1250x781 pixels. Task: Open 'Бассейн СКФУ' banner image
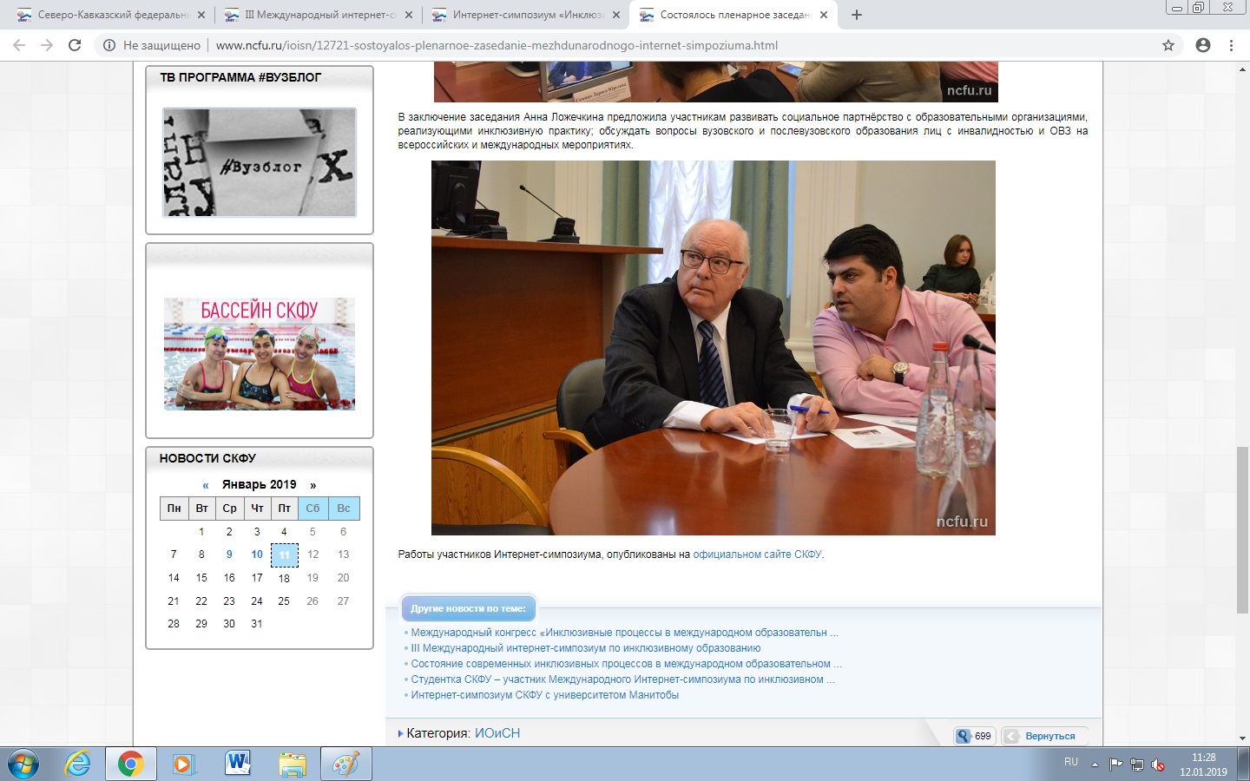click(260, 354)
